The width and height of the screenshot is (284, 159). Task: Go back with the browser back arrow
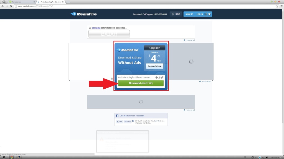[x=2, y=6]
